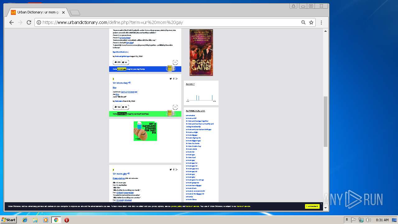This screenshot has width=398, height=224.
Task: Open 'ur mom gay nou' list entry
Action: [192, 169]
